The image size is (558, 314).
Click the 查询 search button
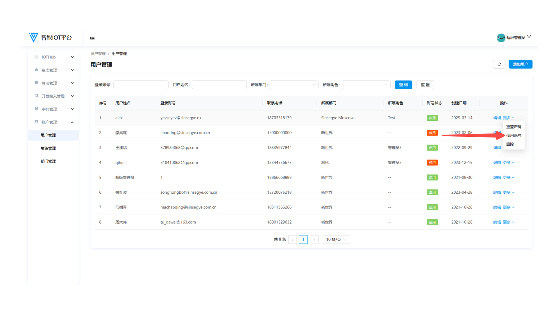(x=403, y=85)
